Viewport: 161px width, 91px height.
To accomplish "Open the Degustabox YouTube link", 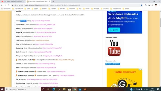I will click(46, 25).
